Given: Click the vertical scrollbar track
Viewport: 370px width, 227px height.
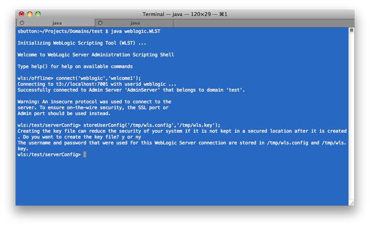Looking at the screenshot, I should coord(351,117).
